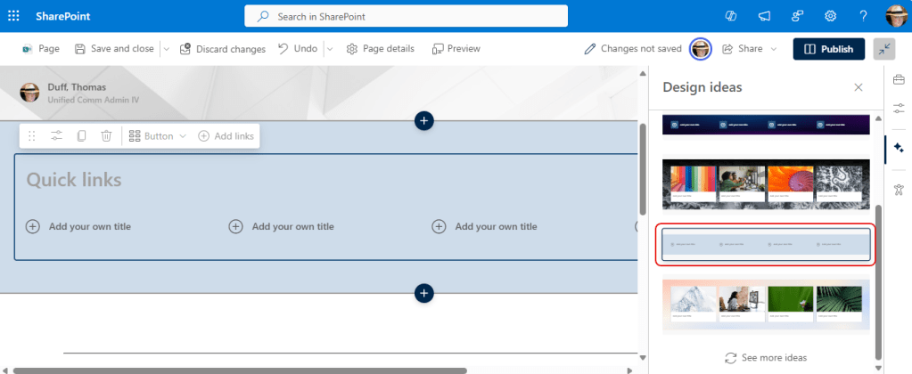Publish the page
Viewport: 912px width, 374px height.
point(828,49)
